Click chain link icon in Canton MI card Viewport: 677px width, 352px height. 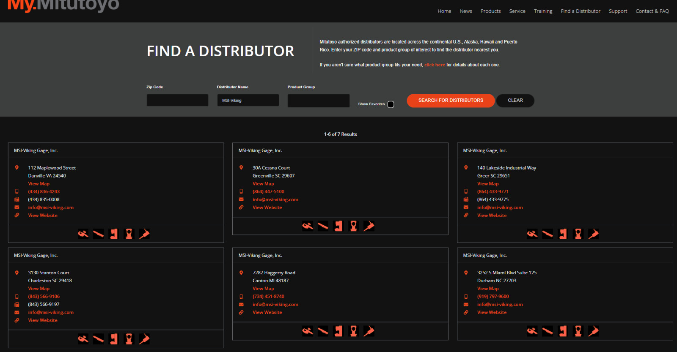(241, 312)
